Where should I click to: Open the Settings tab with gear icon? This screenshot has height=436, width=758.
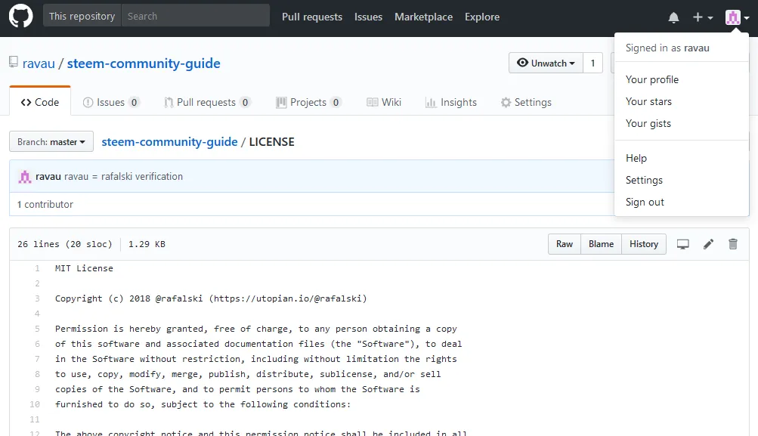[526, 102]
